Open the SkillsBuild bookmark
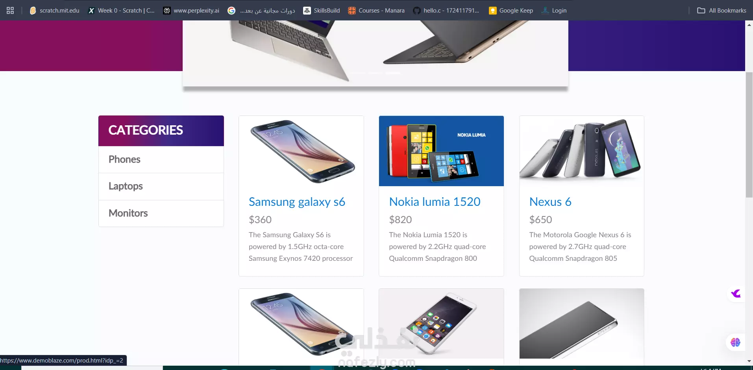 pos(322,11)
